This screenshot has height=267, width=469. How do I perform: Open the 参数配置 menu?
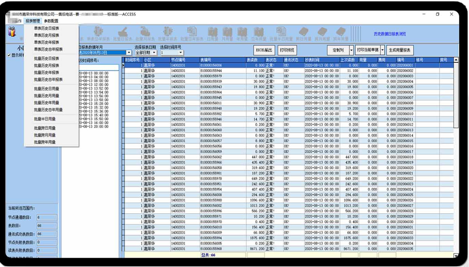tap(51, 21)
